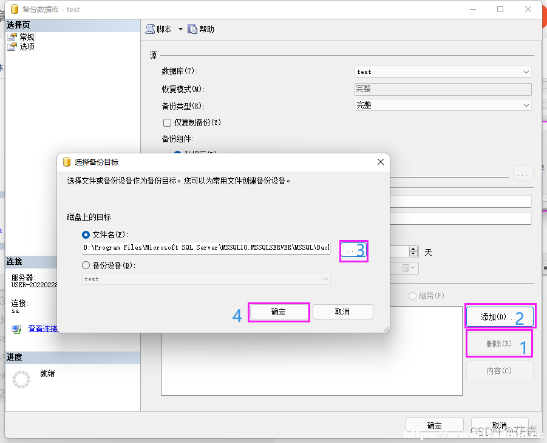Maximize the Back Up Database window
The height and width of the screenshot is (443, 547).
[x=500, y=9]
